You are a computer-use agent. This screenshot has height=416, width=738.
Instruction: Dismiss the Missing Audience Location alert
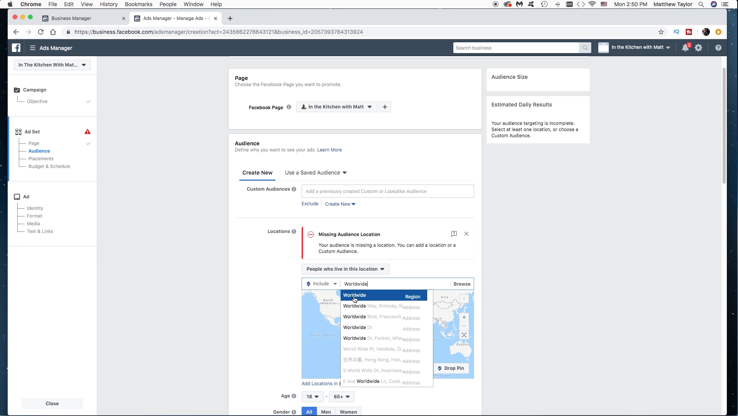(x=466, y=234)
